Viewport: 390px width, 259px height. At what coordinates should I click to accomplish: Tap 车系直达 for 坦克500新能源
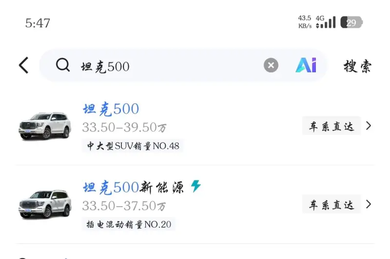click(x=331, y=204)
